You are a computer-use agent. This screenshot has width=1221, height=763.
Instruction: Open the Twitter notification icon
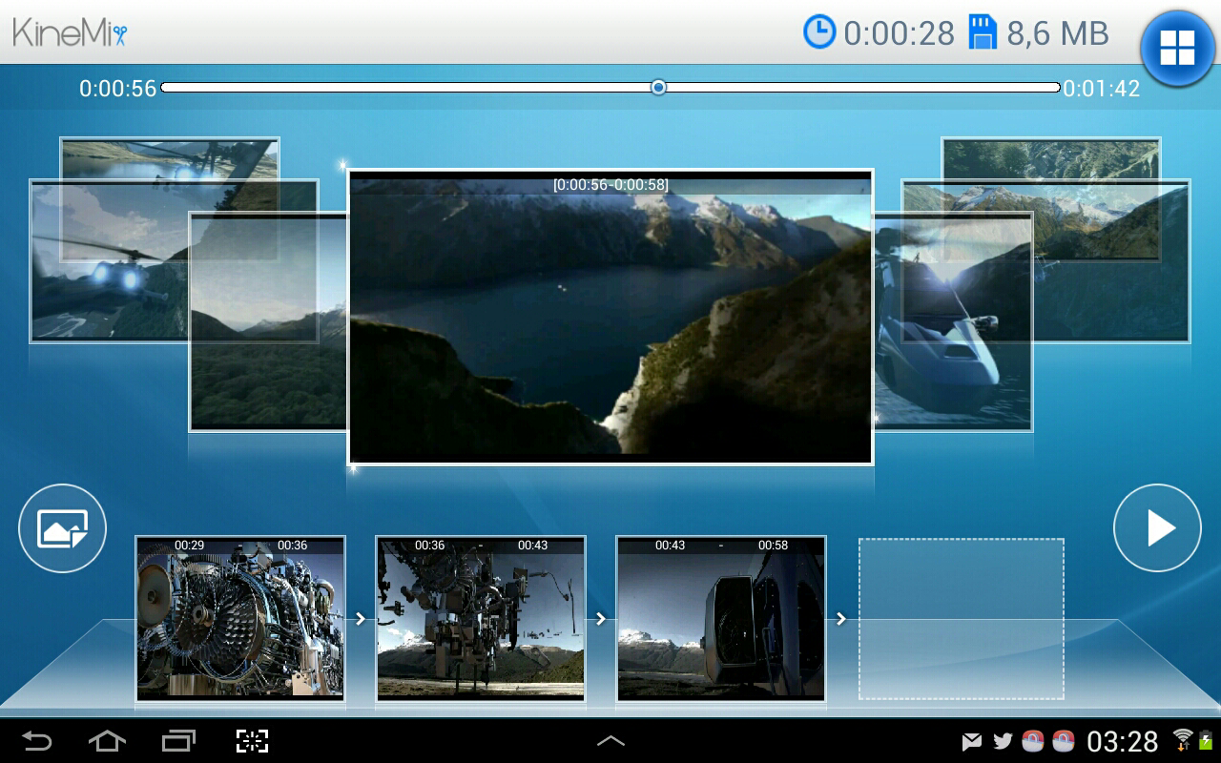point(1003,741)
